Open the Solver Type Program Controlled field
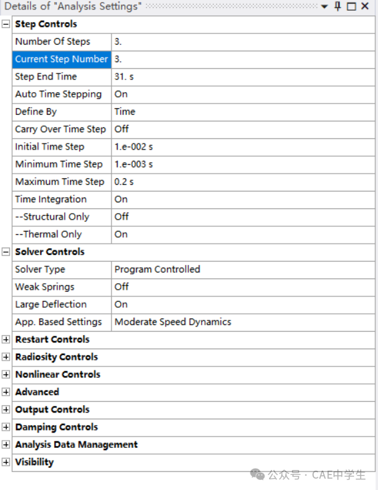Image resolution: width=378 pixels, height=490 pixels. click(x=243, y=270)
